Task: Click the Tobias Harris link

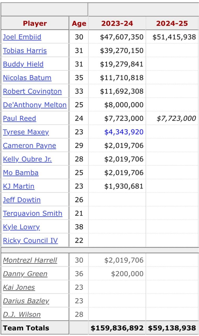Action: coord(25,51)
